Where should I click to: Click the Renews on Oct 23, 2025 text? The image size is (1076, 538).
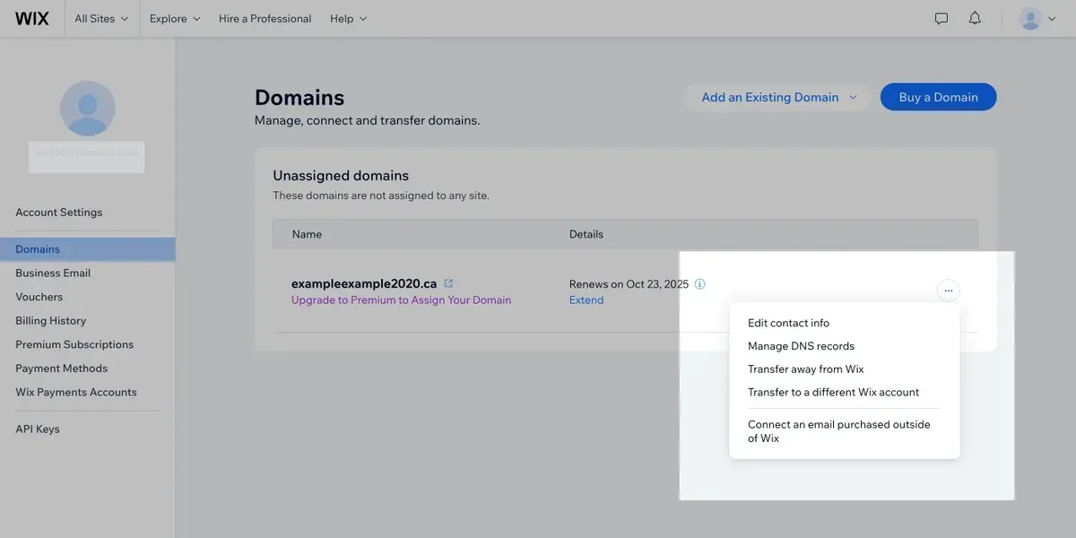(x=629, y=284)
